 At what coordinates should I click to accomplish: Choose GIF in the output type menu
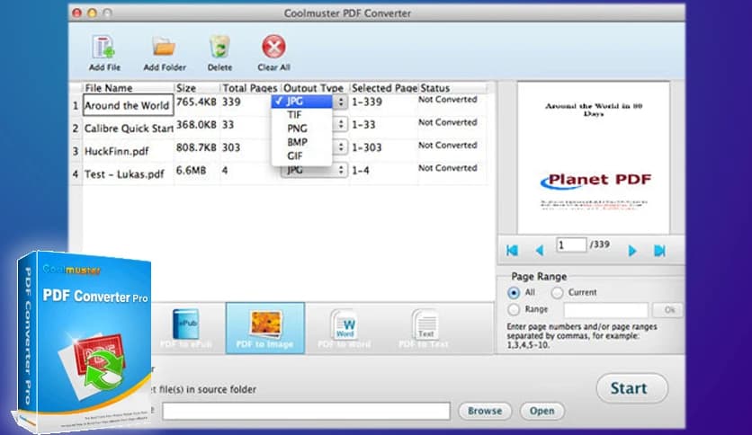(301, 155)
